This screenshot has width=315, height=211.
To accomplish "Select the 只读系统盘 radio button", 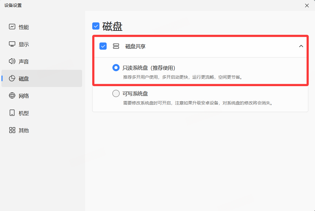I will (x=116, y=68).
